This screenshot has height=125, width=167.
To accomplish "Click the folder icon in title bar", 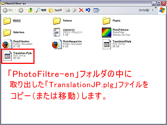I will click(x=3, y=3).
